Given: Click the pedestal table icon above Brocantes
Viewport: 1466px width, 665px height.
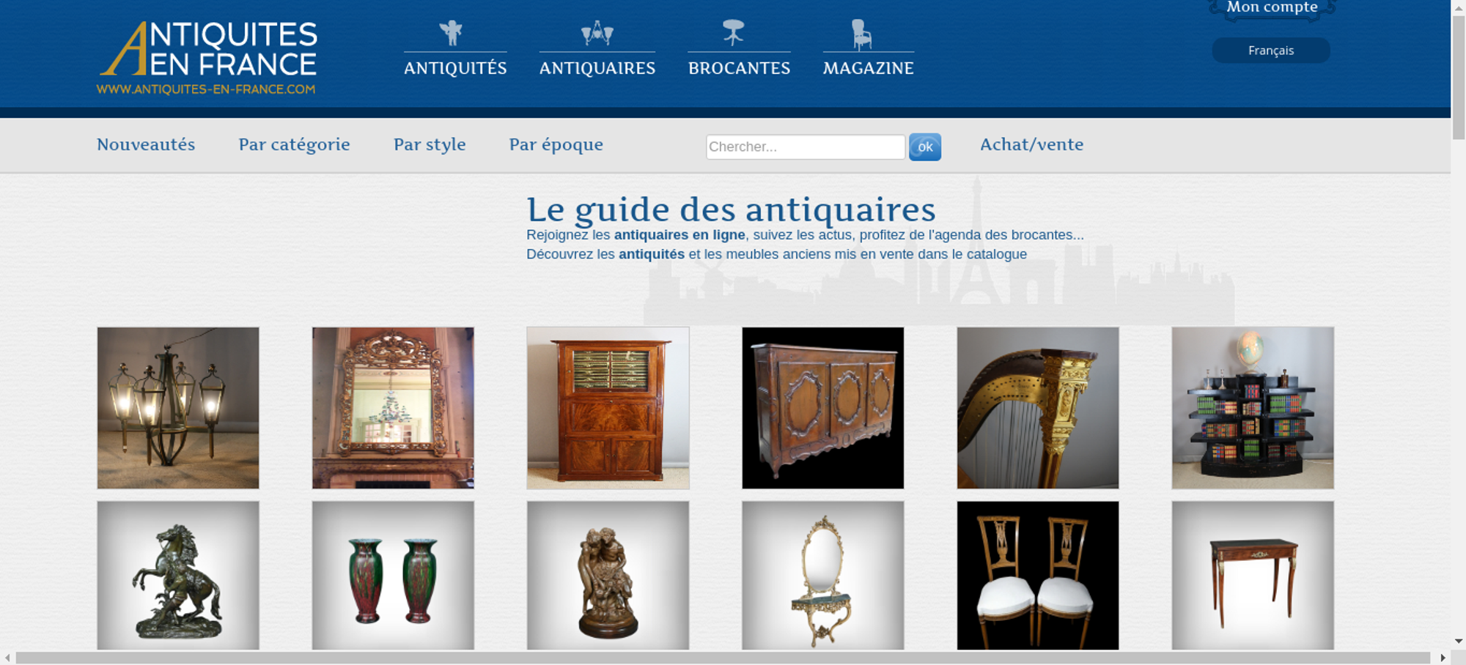Looking at the screenshot, I should [x=734, y=33].
